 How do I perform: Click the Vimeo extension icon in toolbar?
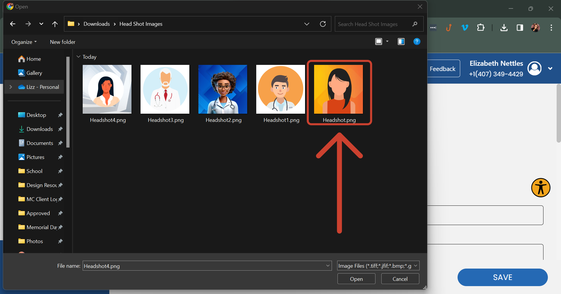(465, 28)
